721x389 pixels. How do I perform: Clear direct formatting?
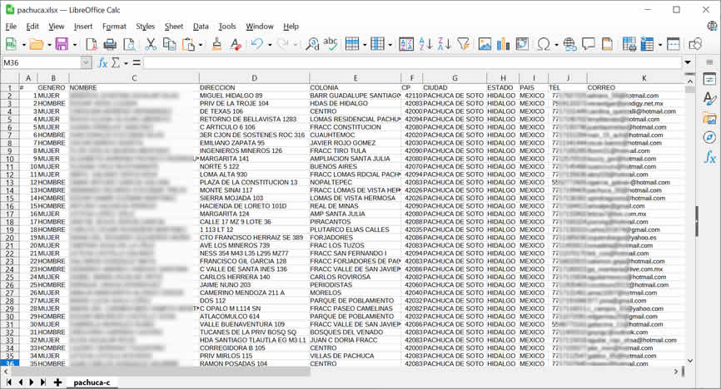[x=236, y=44]
